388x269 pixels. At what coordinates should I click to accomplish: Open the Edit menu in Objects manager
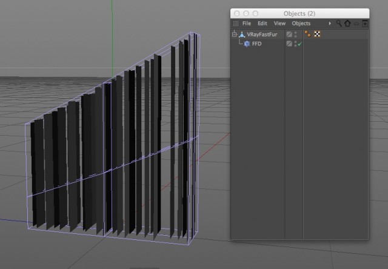pos(263,23)
